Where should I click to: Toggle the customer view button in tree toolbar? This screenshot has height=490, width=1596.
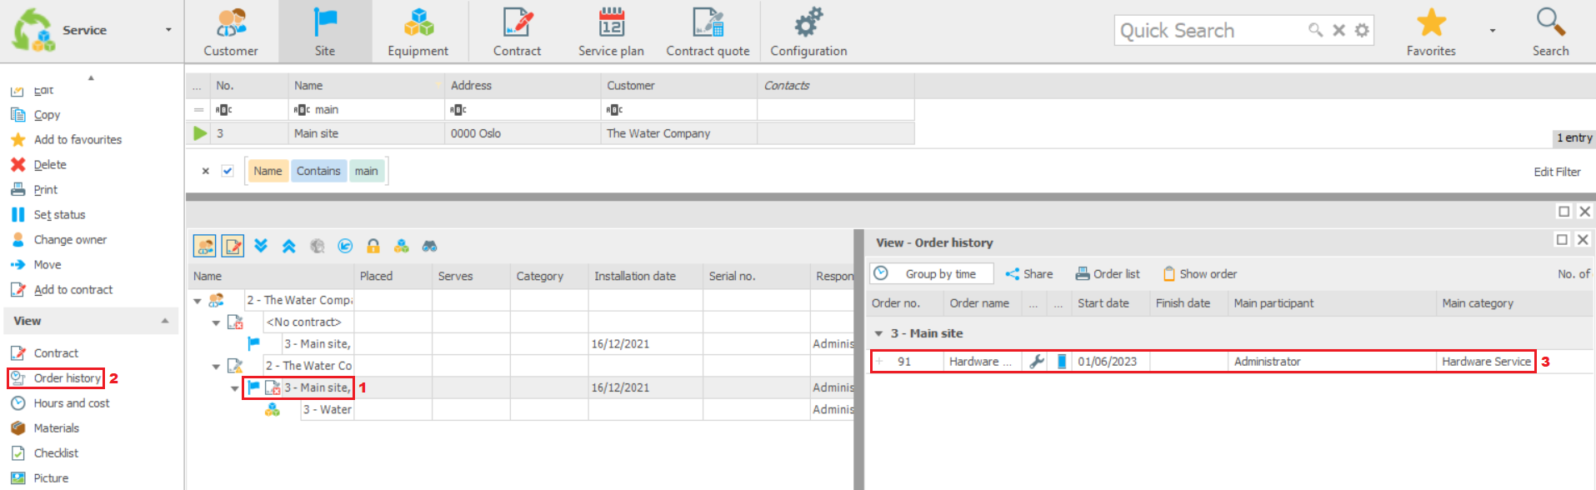(x=205, y=246)
